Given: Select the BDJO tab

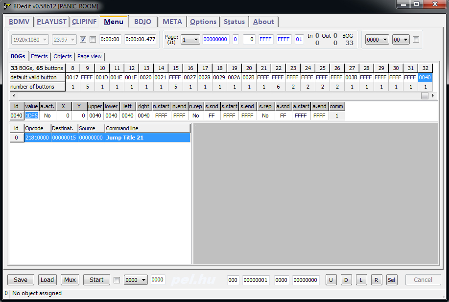Looking at the screenshot, I should [x=142, y=22].
